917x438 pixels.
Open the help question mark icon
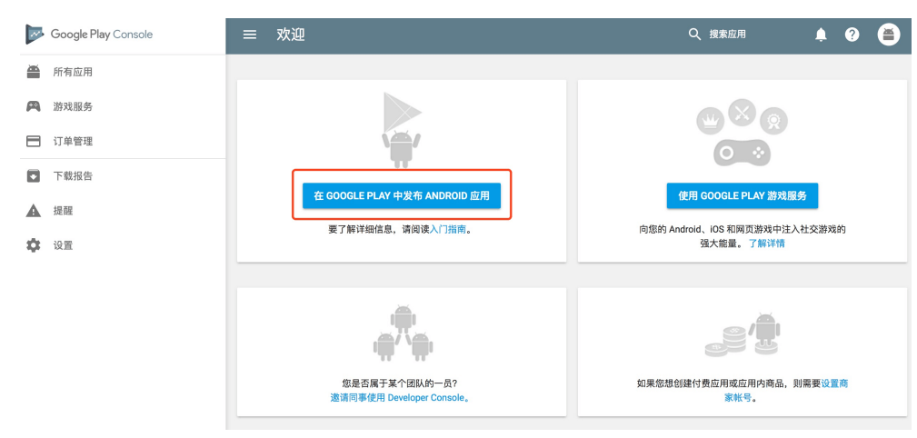(852, 35)
